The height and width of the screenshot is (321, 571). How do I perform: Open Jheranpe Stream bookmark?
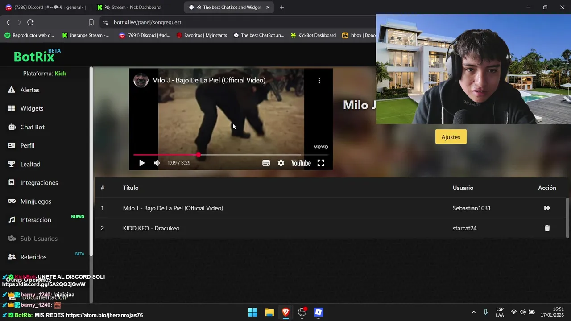click(x=86, y=35)
